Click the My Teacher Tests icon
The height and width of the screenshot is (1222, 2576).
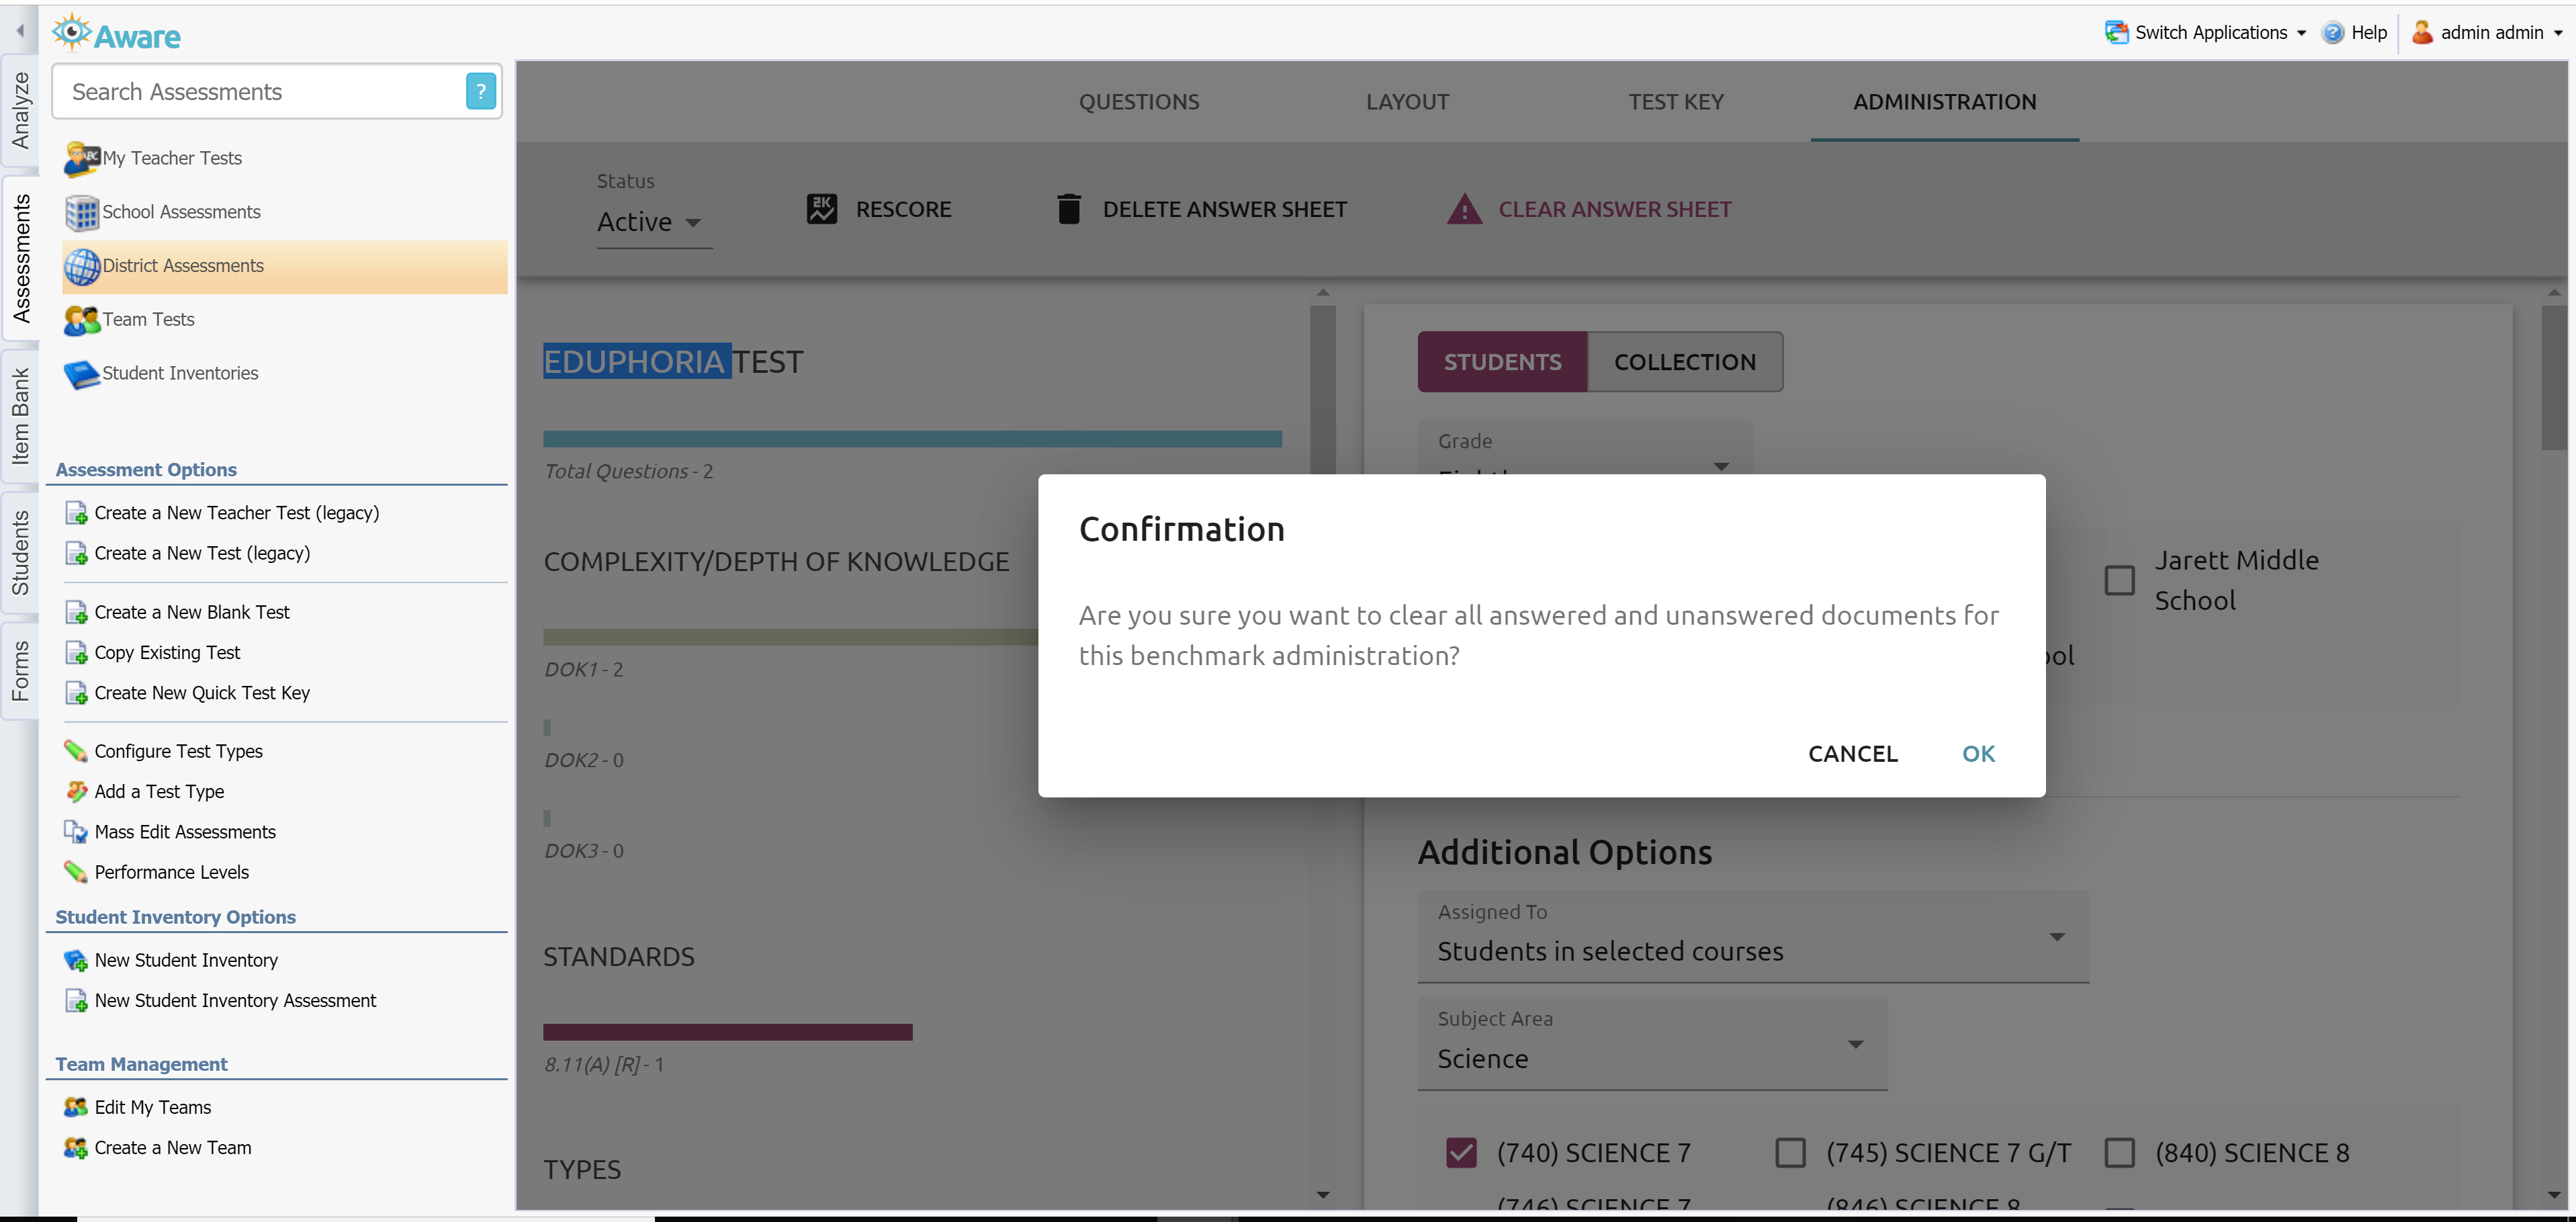pos(81,158)
